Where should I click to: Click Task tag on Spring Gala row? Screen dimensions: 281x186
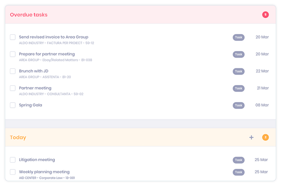click(x=238, y=105)
